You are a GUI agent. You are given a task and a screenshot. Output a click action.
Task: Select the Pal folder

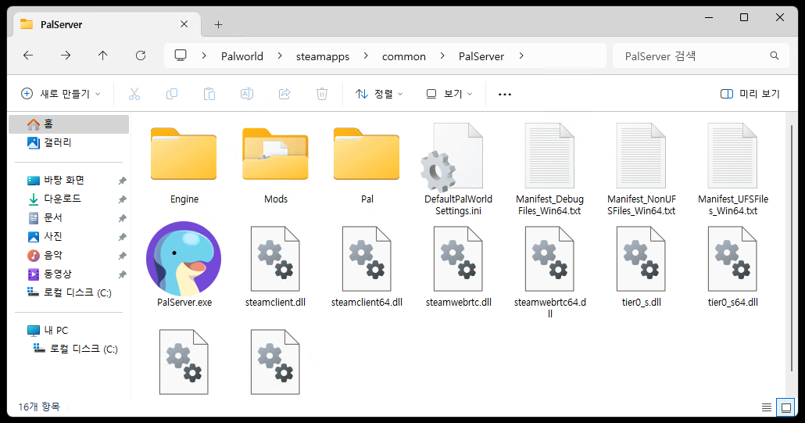pyautogui.click(x=367, y=165)
